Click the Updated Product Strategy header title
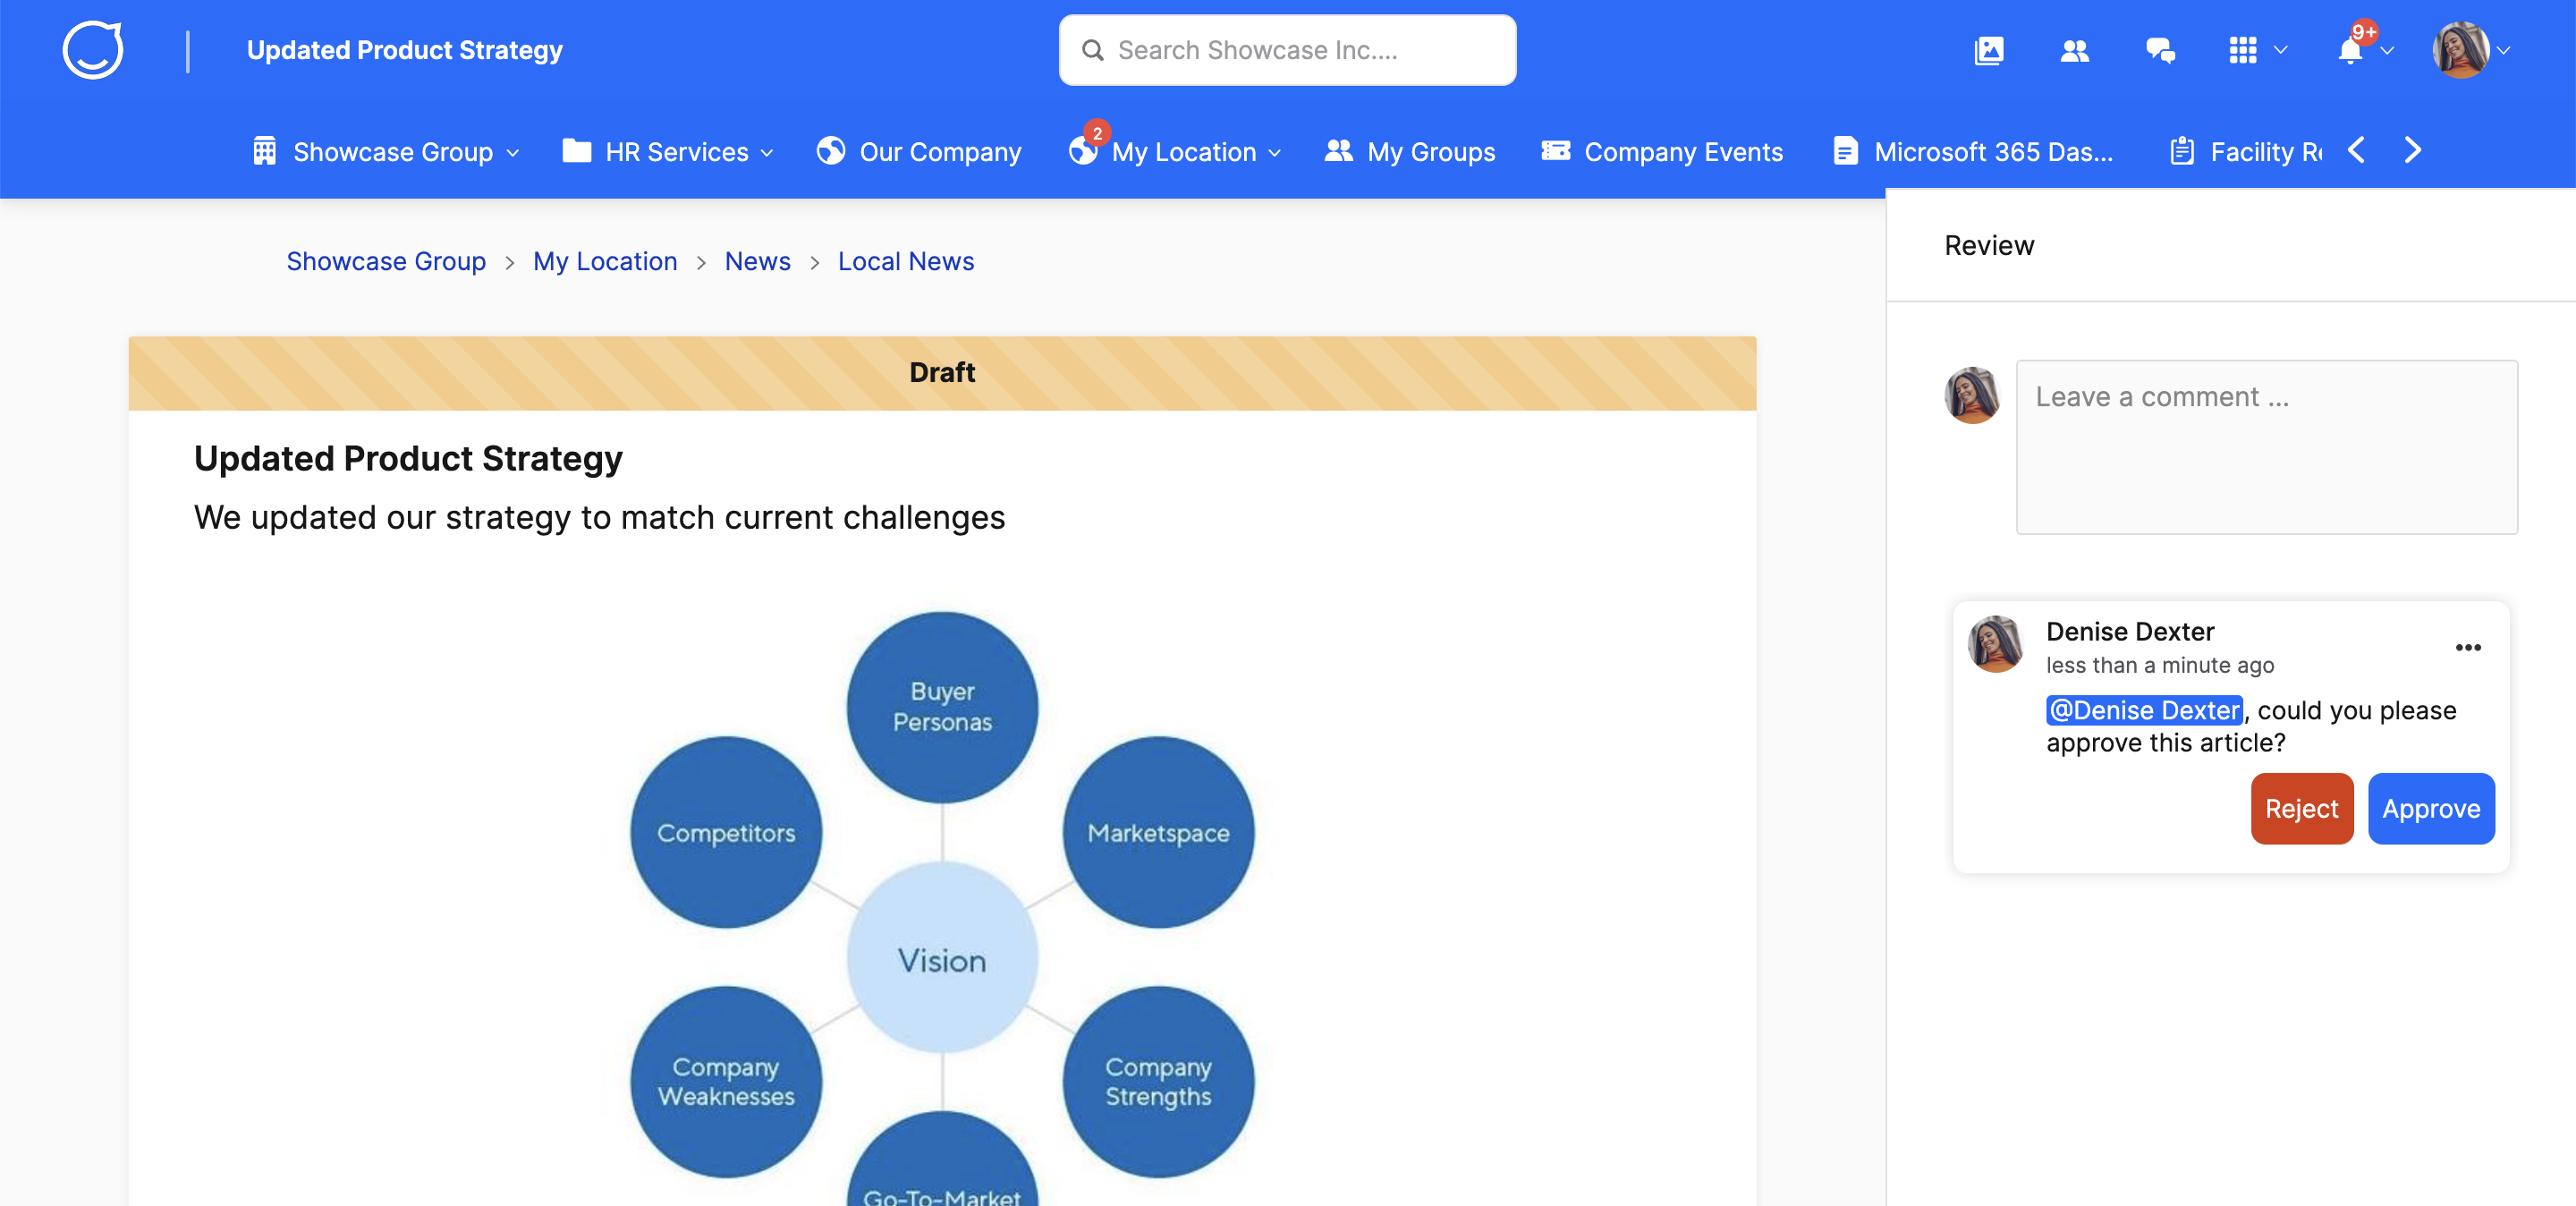This screenshot has height=1206, width=2576. (404, 50)
